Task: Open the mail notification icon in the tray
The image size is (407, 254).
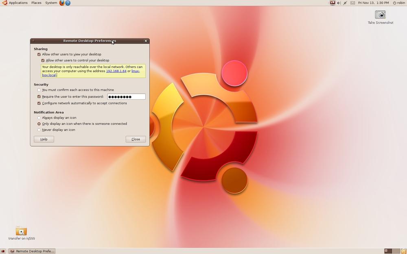Action: 352,3
